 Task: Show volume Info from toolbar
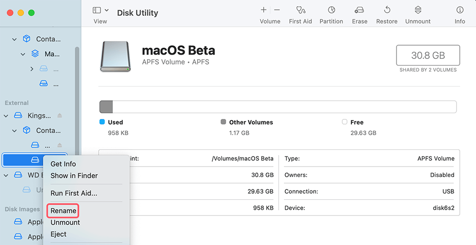click(x=460, y=10)
